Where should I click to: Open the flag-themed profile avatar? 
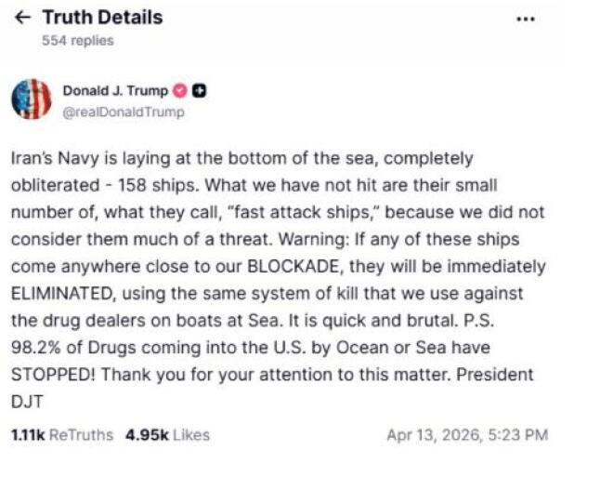click(x=31, y=99)
